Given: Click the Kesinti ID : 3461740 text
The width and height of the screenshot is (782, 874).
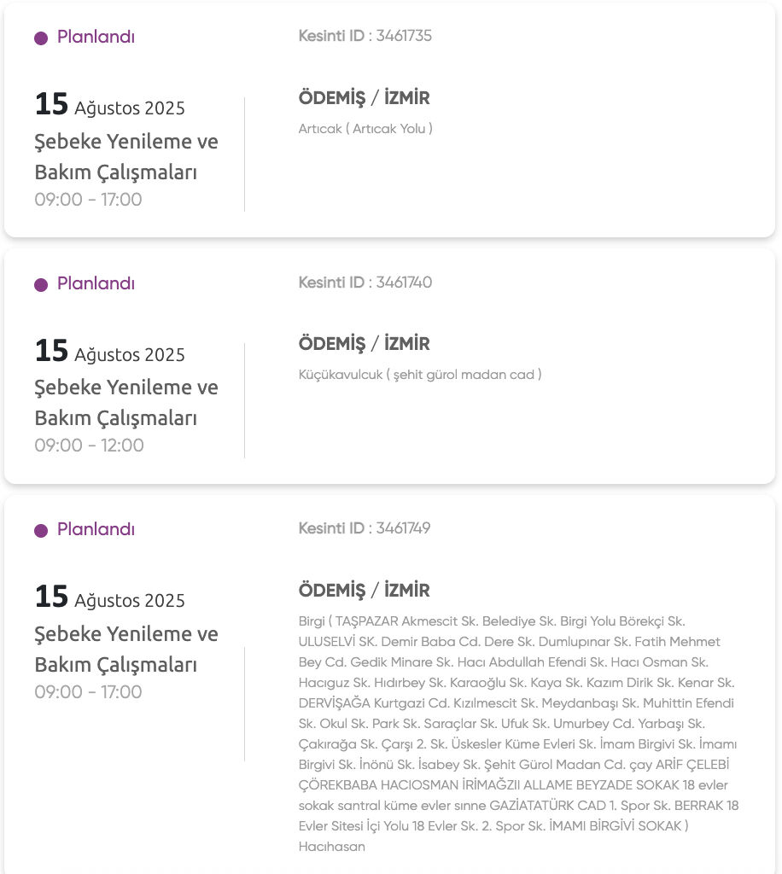Looking at the screenshot, I should click(x=365, y=283).
